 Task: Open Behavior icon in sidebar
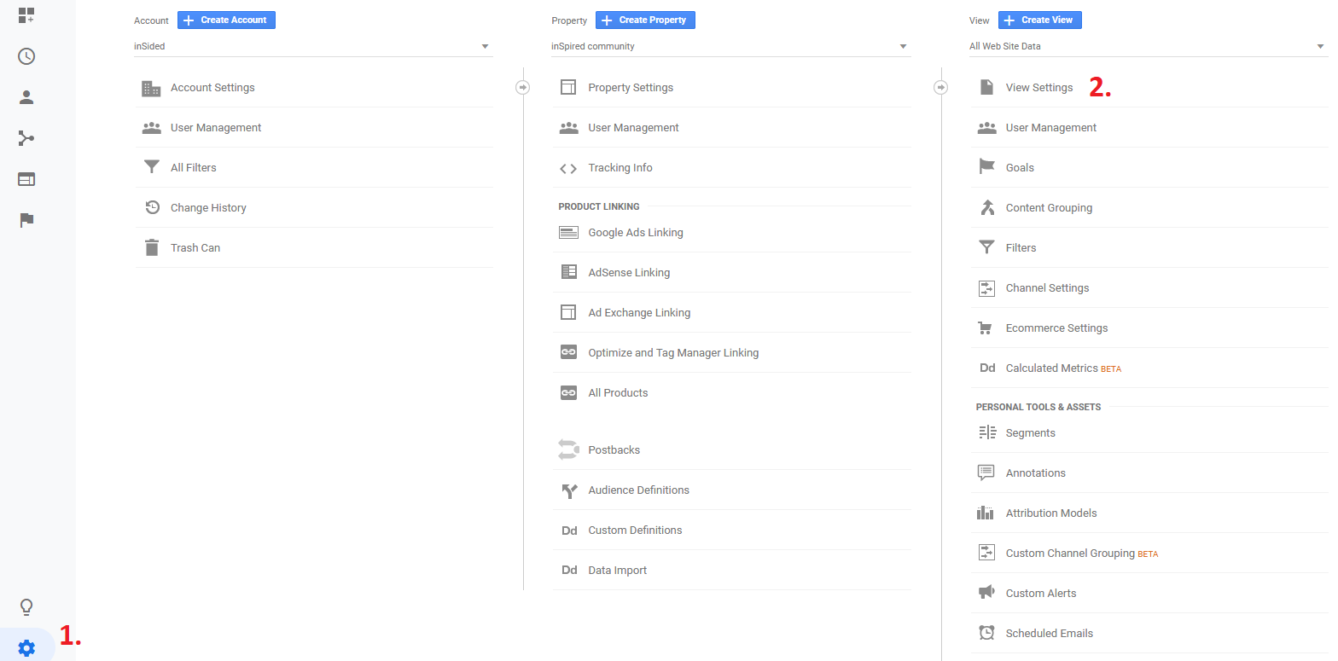click(x=26, y=179)
